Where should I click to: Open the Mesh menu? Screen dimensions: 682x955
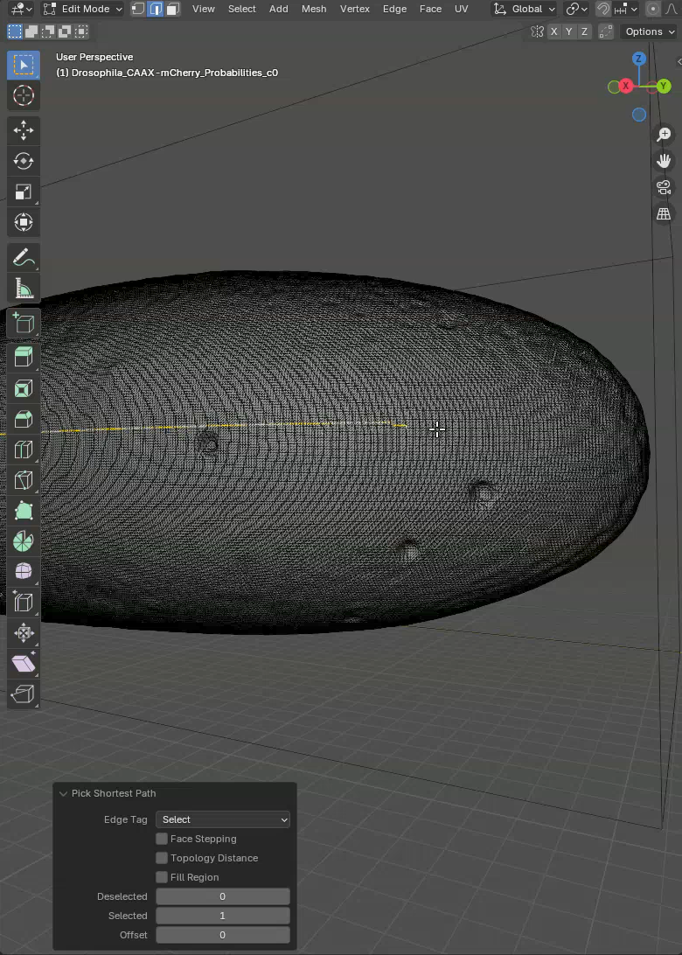click(x=314, y=9)
